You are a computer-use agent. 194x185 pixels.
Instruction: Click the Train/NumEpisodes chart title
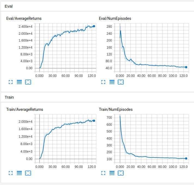pos(116,109)
